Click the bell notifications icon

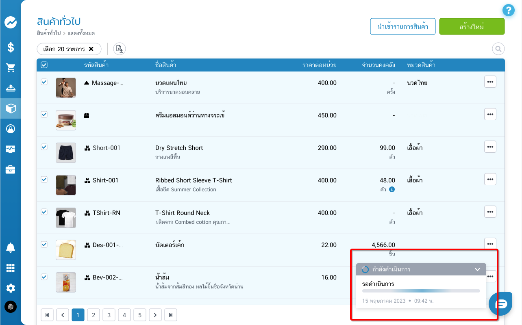click(x=11, y=247)
